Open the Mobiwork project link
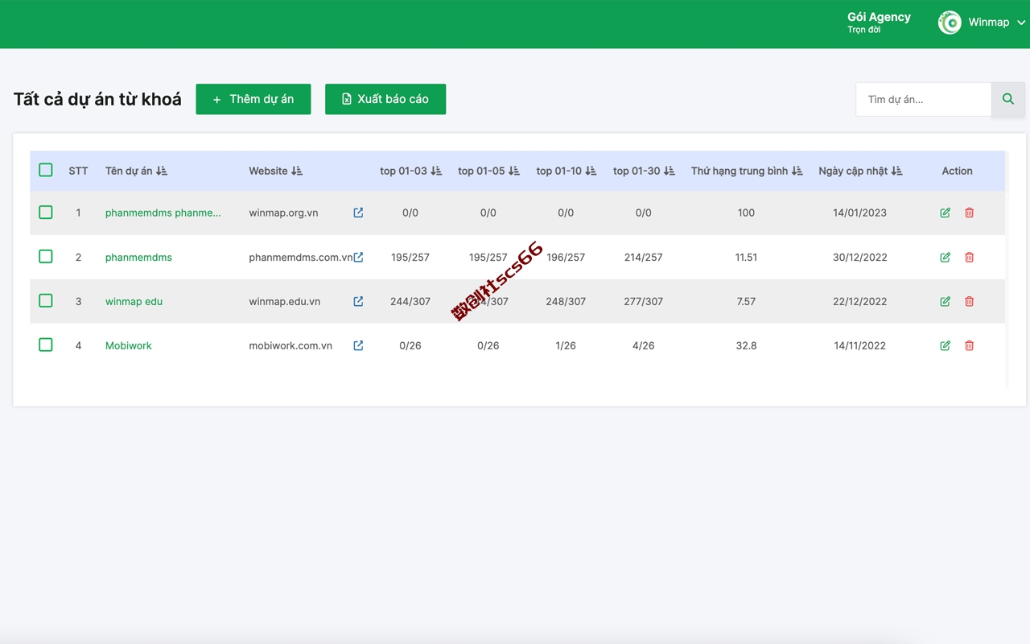The width and height of the screenshot is (1030, 644). coord(129,346)
